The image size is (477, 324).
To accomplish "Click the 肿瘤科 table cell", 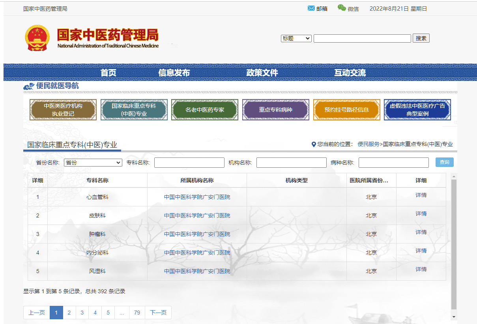I will click(x=97, y=234).
